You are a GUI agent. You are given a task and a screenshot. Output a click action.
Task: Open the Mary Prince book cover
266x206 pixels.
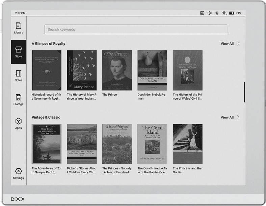82,70
